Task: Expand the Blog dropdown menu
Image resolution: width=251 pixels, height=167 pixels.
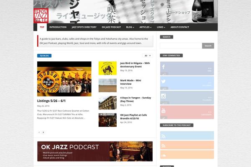Action: pos(130,27)
